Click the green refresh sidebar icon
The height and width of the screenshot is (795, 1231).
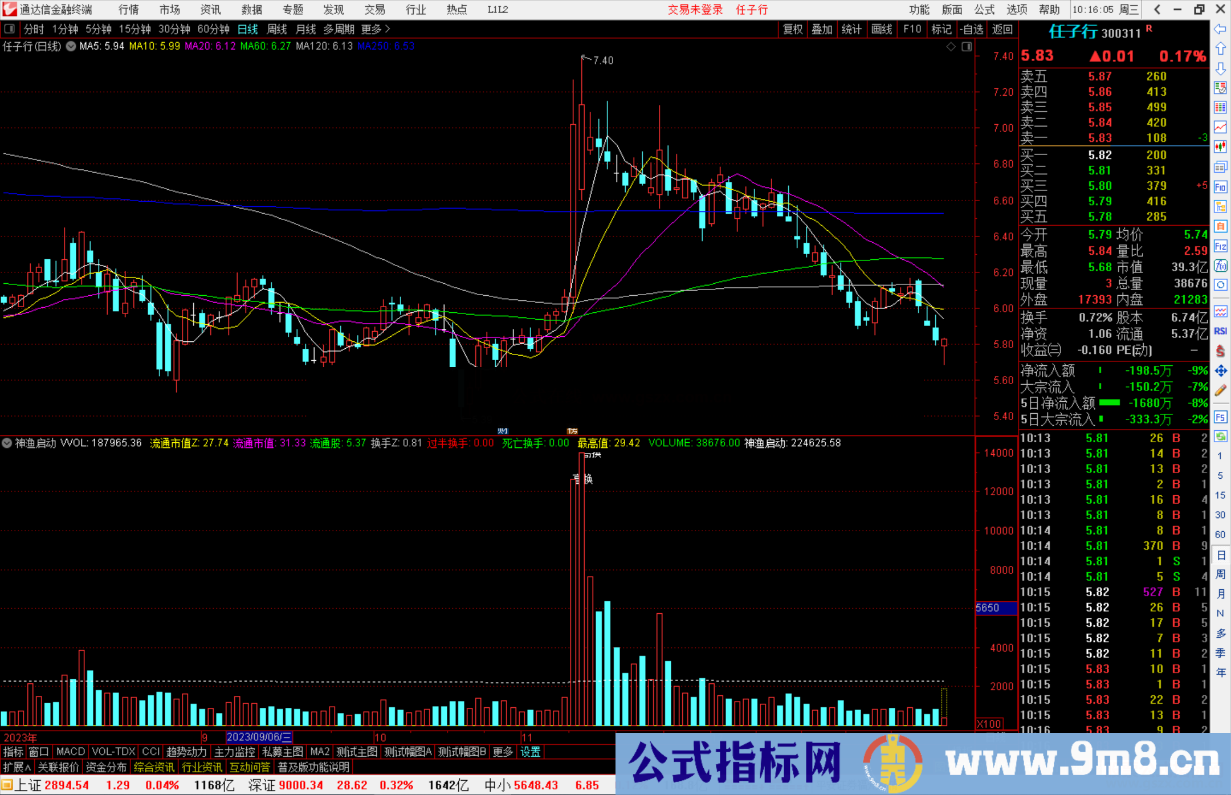(x=1220, y=437)
